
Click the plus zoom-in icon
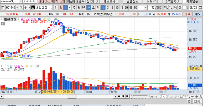pyautogui.click(x=197, y=97)
